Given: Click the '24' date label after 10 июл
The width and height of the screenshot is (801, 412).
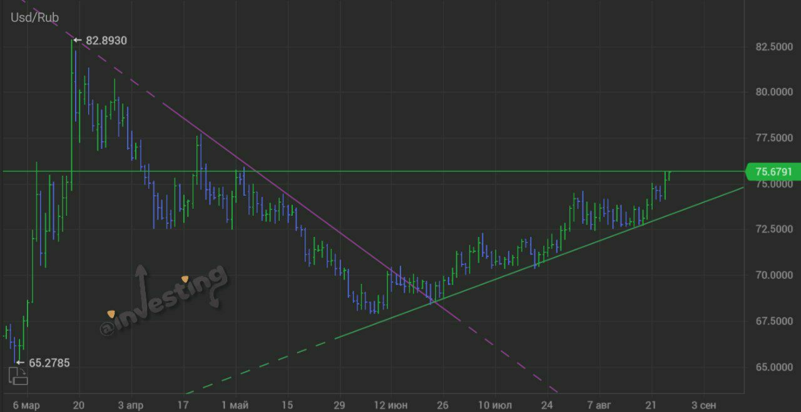Looking at the screenshot, I should pyautogui.click(x=547, y=405).
